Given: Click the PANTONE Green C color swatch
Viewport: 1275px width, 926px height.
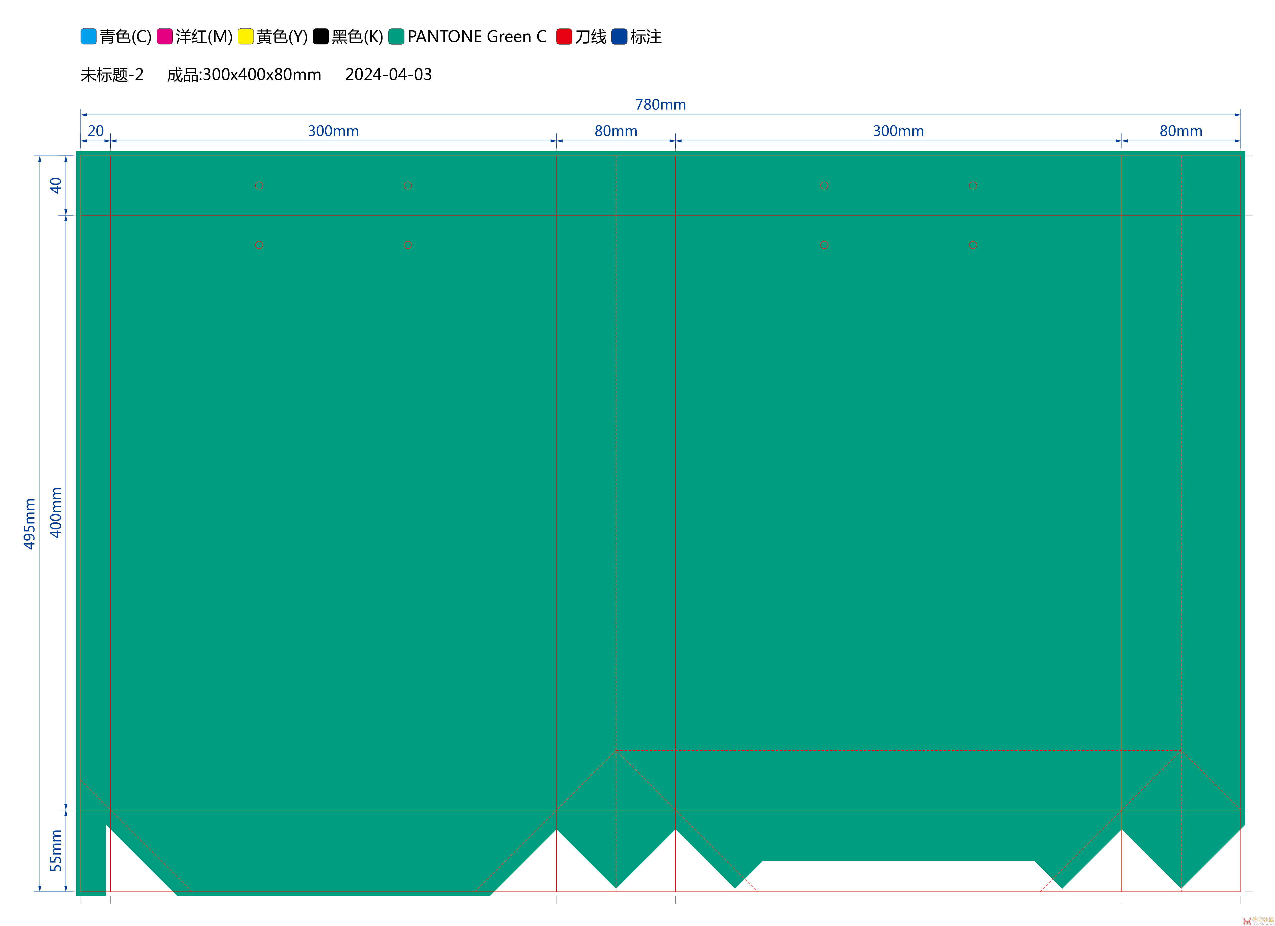Looking at the screenshot, I should click(396, 37).
